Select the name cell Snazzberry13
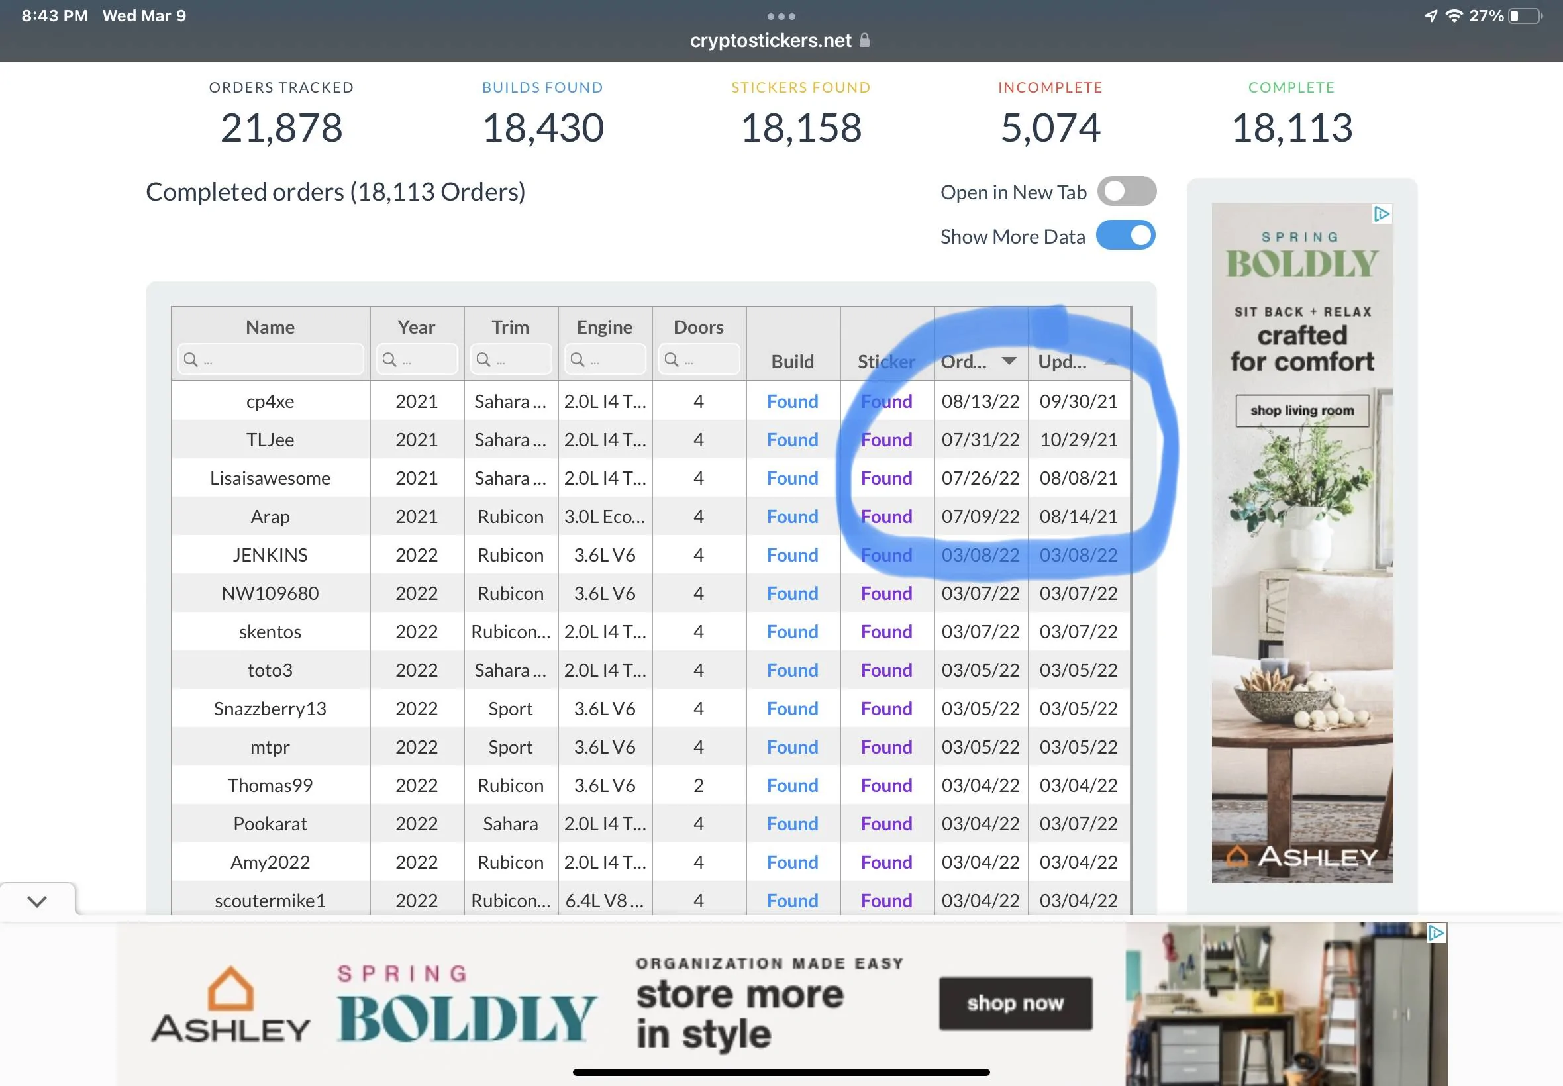Viewport: 1563px width, 1086px height. pyautogui.click(x=270, y=709)
